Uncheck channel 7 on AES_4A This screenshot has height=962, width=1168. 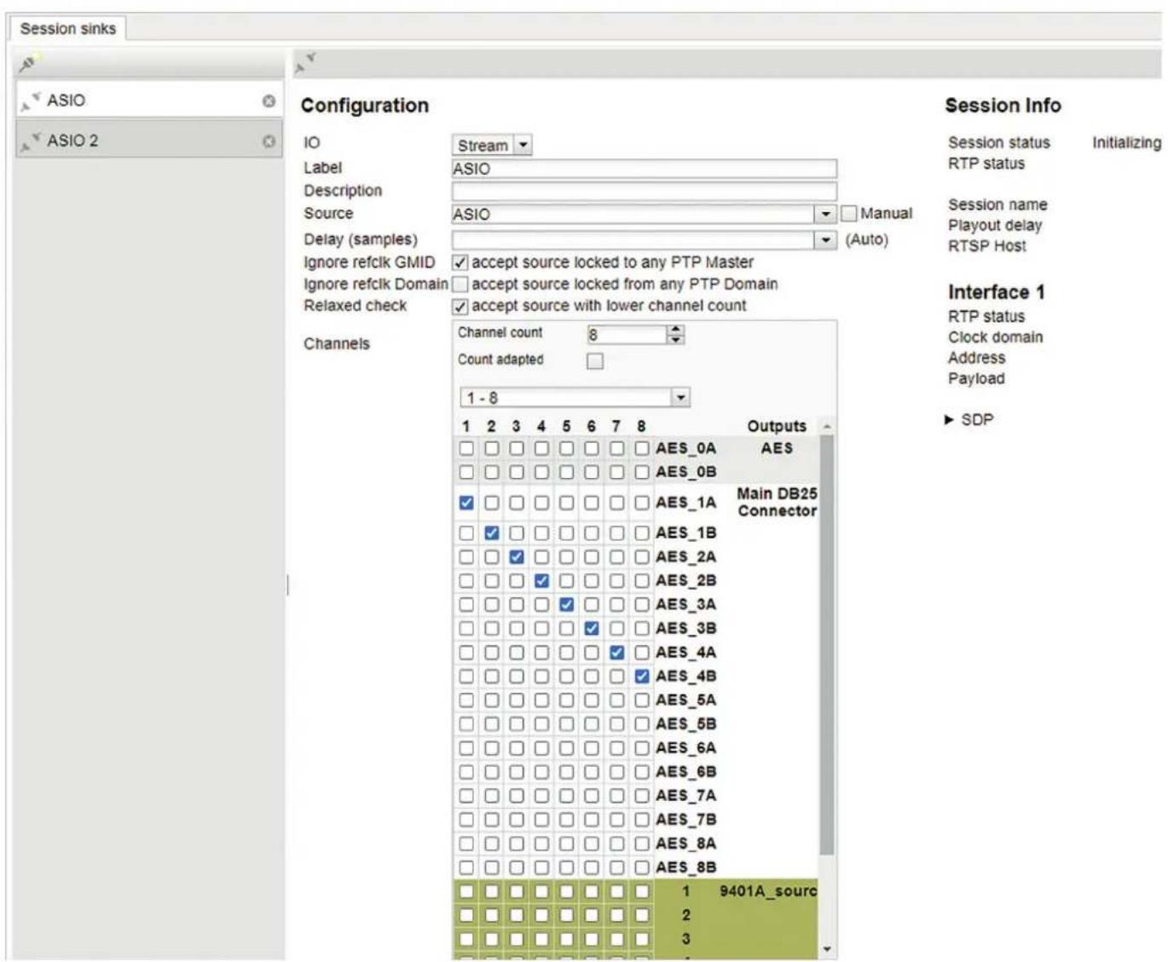click(x=617, y=653)
